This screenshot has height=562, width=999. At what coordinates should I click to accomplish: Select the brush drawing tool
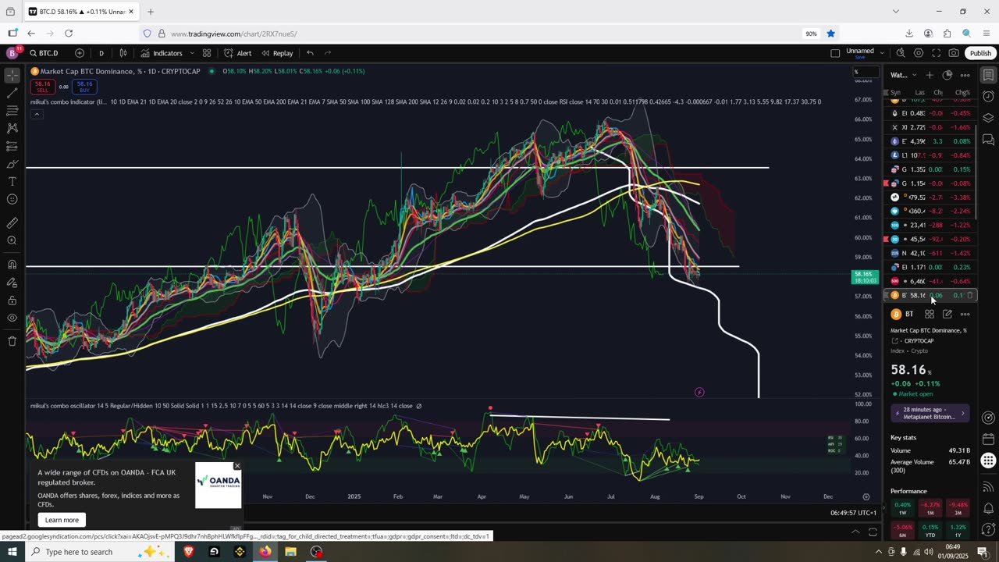click(x=12, y=164)
